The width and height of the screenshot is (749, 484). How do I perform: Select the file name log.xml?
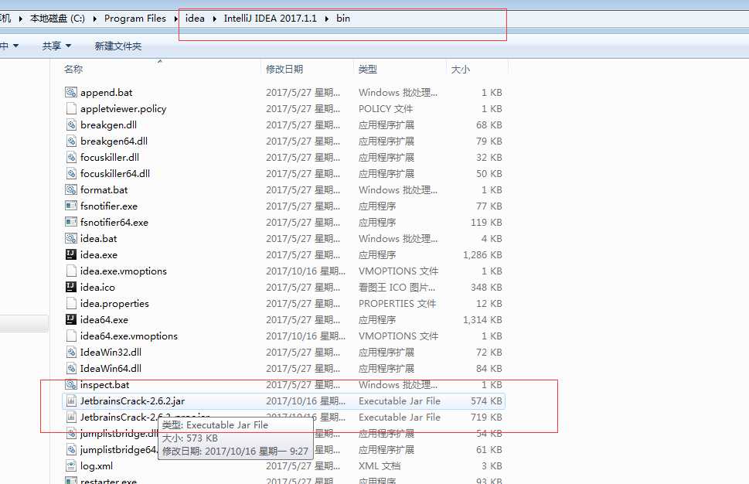click(x=97, y=466)
